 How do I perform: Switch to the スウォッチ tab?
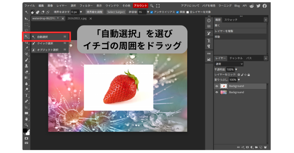tap(231, 20)
